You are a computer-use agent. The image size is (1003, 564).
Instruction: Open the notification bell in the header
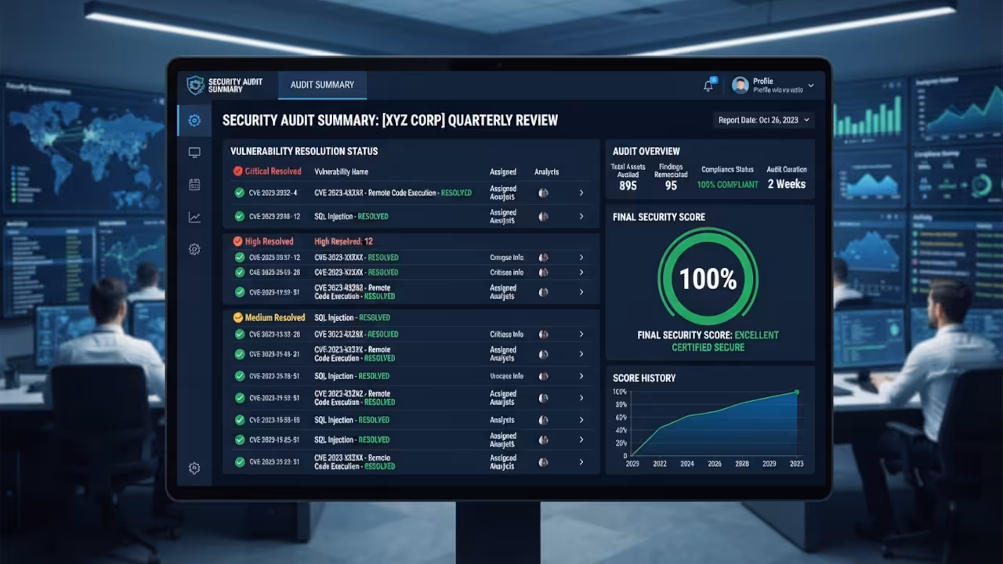click(x=709, y=85)
